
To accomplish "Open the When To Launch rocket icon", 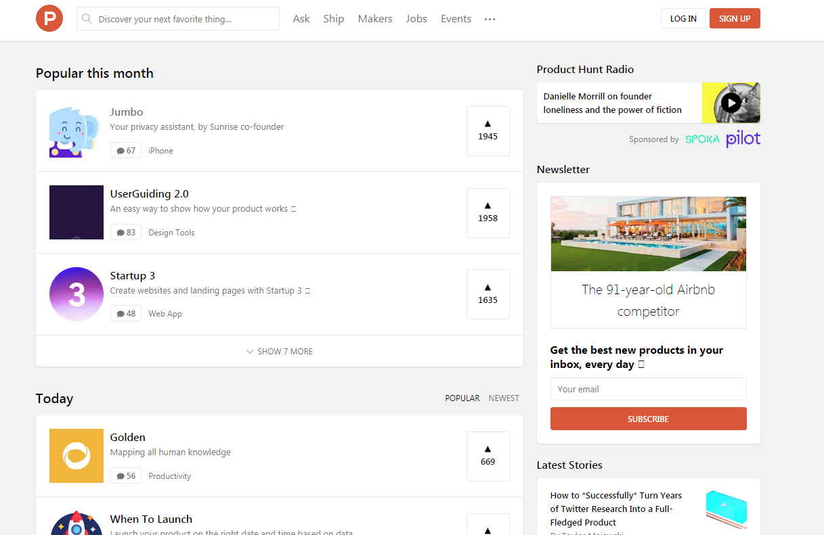I will tap(77, 523).
